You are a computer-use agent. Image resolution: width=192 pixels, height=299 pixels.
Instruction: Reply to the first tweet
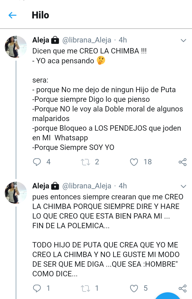click(x=37, y=162)
